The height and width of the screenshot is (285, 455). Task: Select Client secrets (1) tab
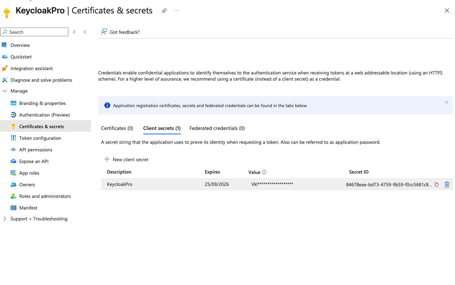tap(162, 128)
